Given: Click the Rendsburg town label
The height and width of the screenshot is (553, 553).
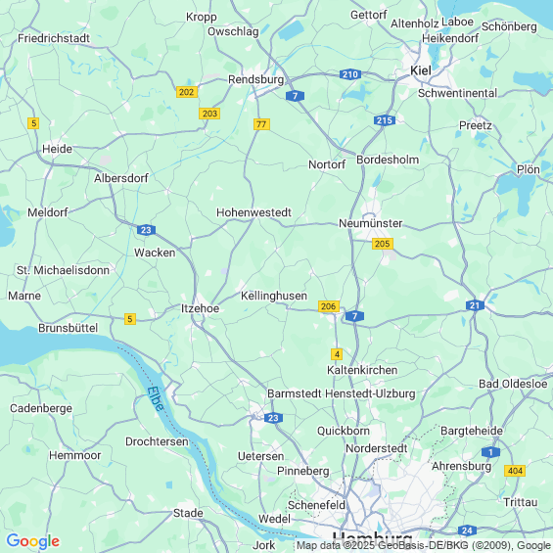Looking at the screenshot, I should tap(255, 79).
